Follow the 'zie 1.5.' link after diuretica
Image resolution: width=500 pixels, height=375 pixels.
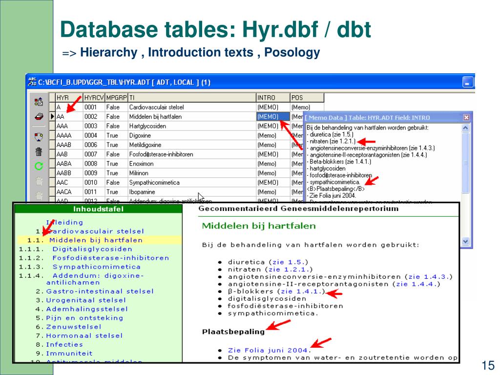click(x=289, y=262)
